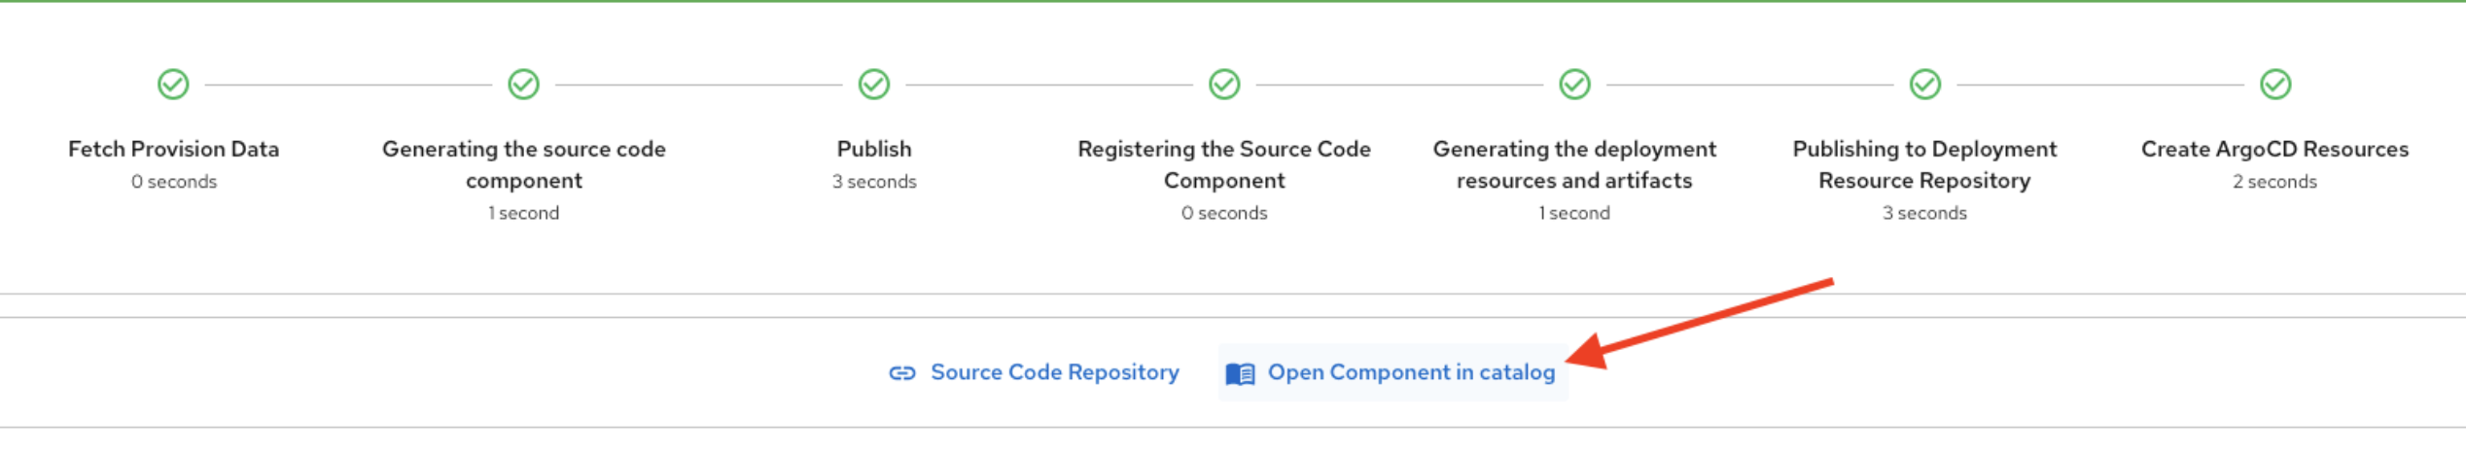Viewport: 2466px width, 455px height.
Task: Click the chain link icon beside Source Code Repository
Action: pos(902,373)
